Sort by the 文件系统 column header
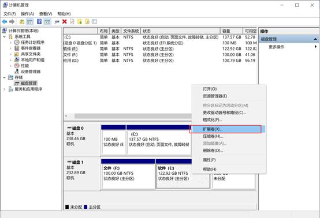 click(131, 31)
